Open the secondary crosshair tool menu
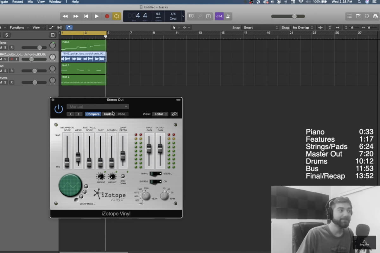 click(x=187, y=28)
